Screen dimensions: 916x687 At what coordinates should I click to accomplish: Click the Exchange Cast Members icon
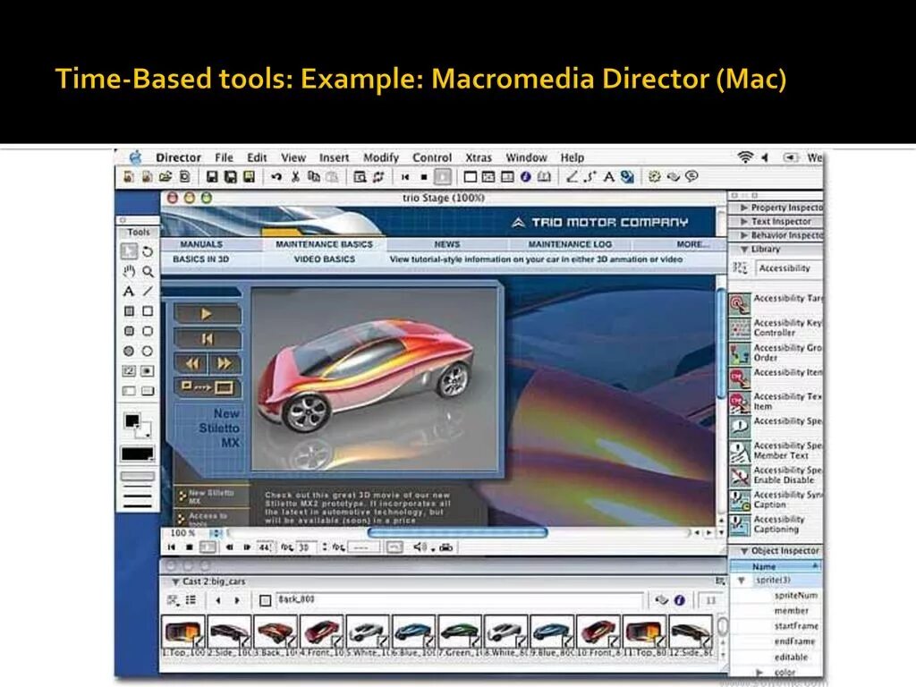(378, 176)
